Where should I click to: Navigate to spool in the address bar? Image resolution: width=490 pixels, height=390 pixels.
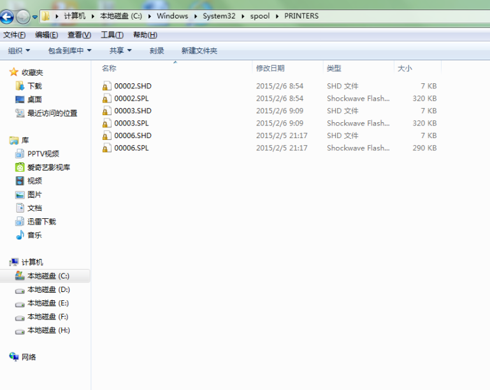[x=260, y=16]
